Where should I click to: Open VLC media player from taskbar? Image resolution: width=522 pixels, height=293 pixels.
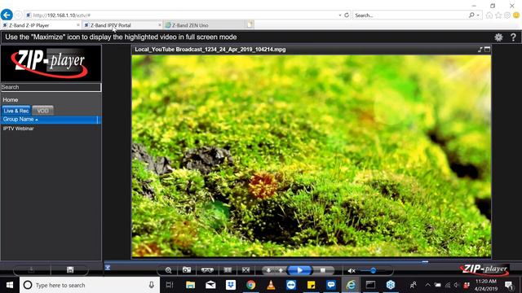tap(271, 285)
